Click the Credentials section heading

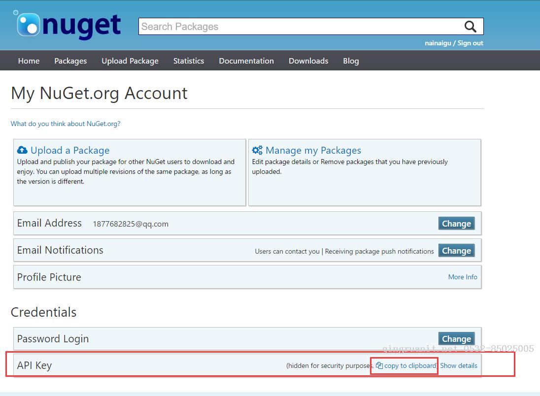point(44,312)
